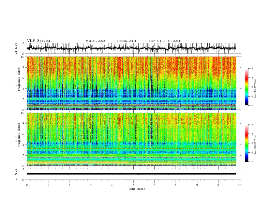
Task: Click the ch.2 color bar "-7" label
Action: pos(251,162)
